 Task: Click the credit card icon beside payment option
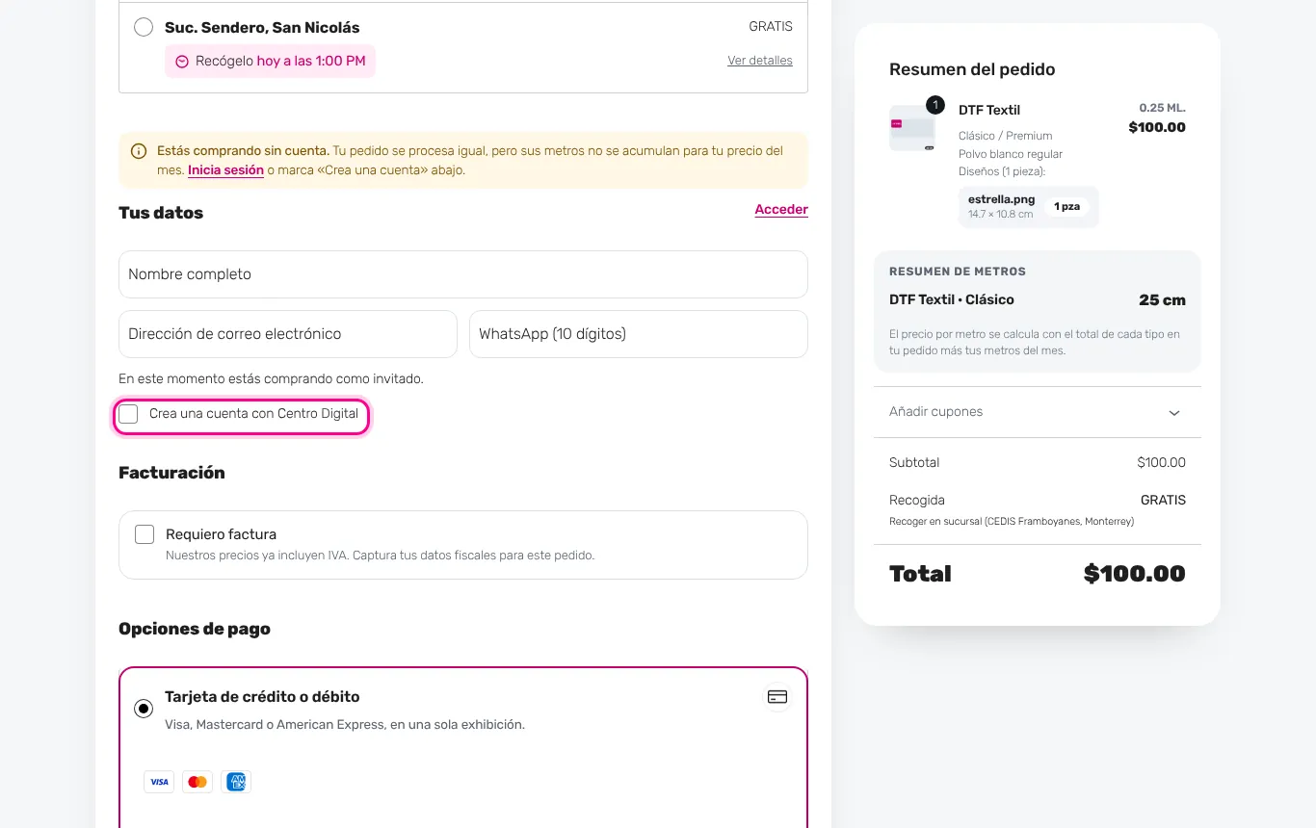coord(777,697)
